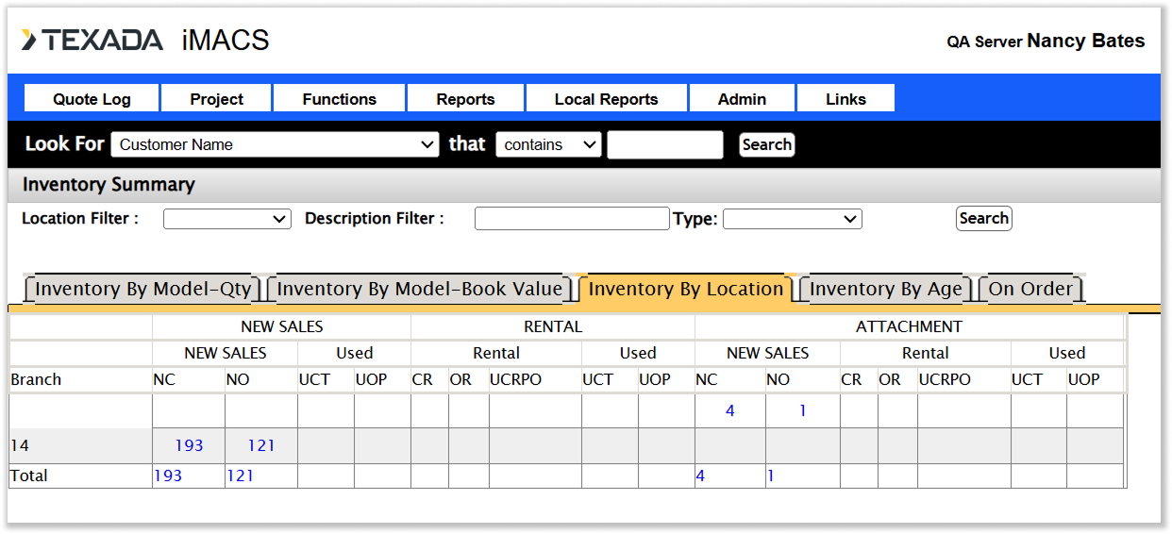Click the 193 link in branch 14 row
Viewport: 1172px width, 534px height.
pos(189,445)
